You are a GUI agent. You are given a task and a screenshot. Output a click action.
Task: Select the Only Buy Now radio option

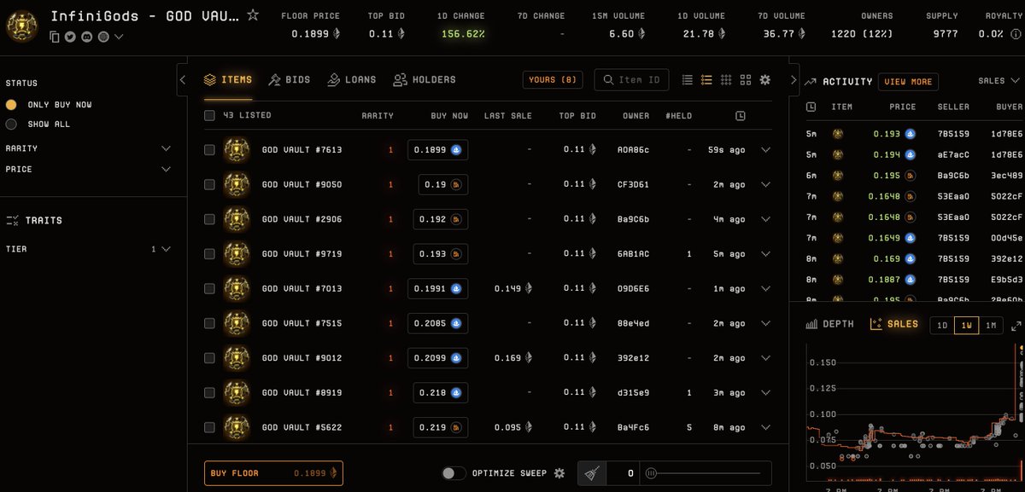[11, 105]
